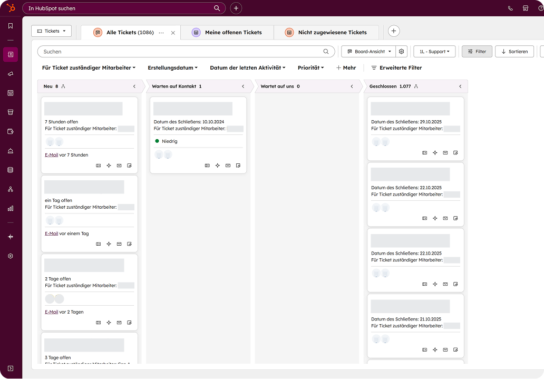The height and width of the screenshot is (379, 544).
Task: Click board settings gear icon
Action: [402, 52]
